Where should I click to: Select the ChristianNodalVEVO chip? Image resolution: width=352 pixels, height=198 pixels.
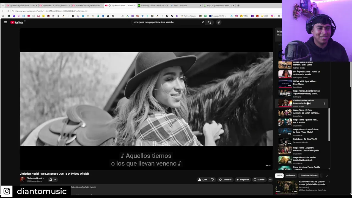coord(308,175)
